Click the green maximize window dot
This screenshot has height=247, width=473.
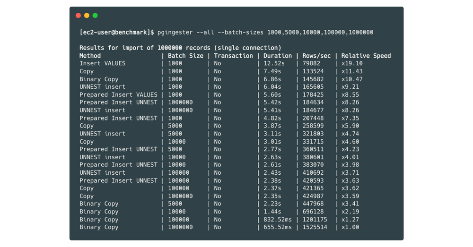95,16
